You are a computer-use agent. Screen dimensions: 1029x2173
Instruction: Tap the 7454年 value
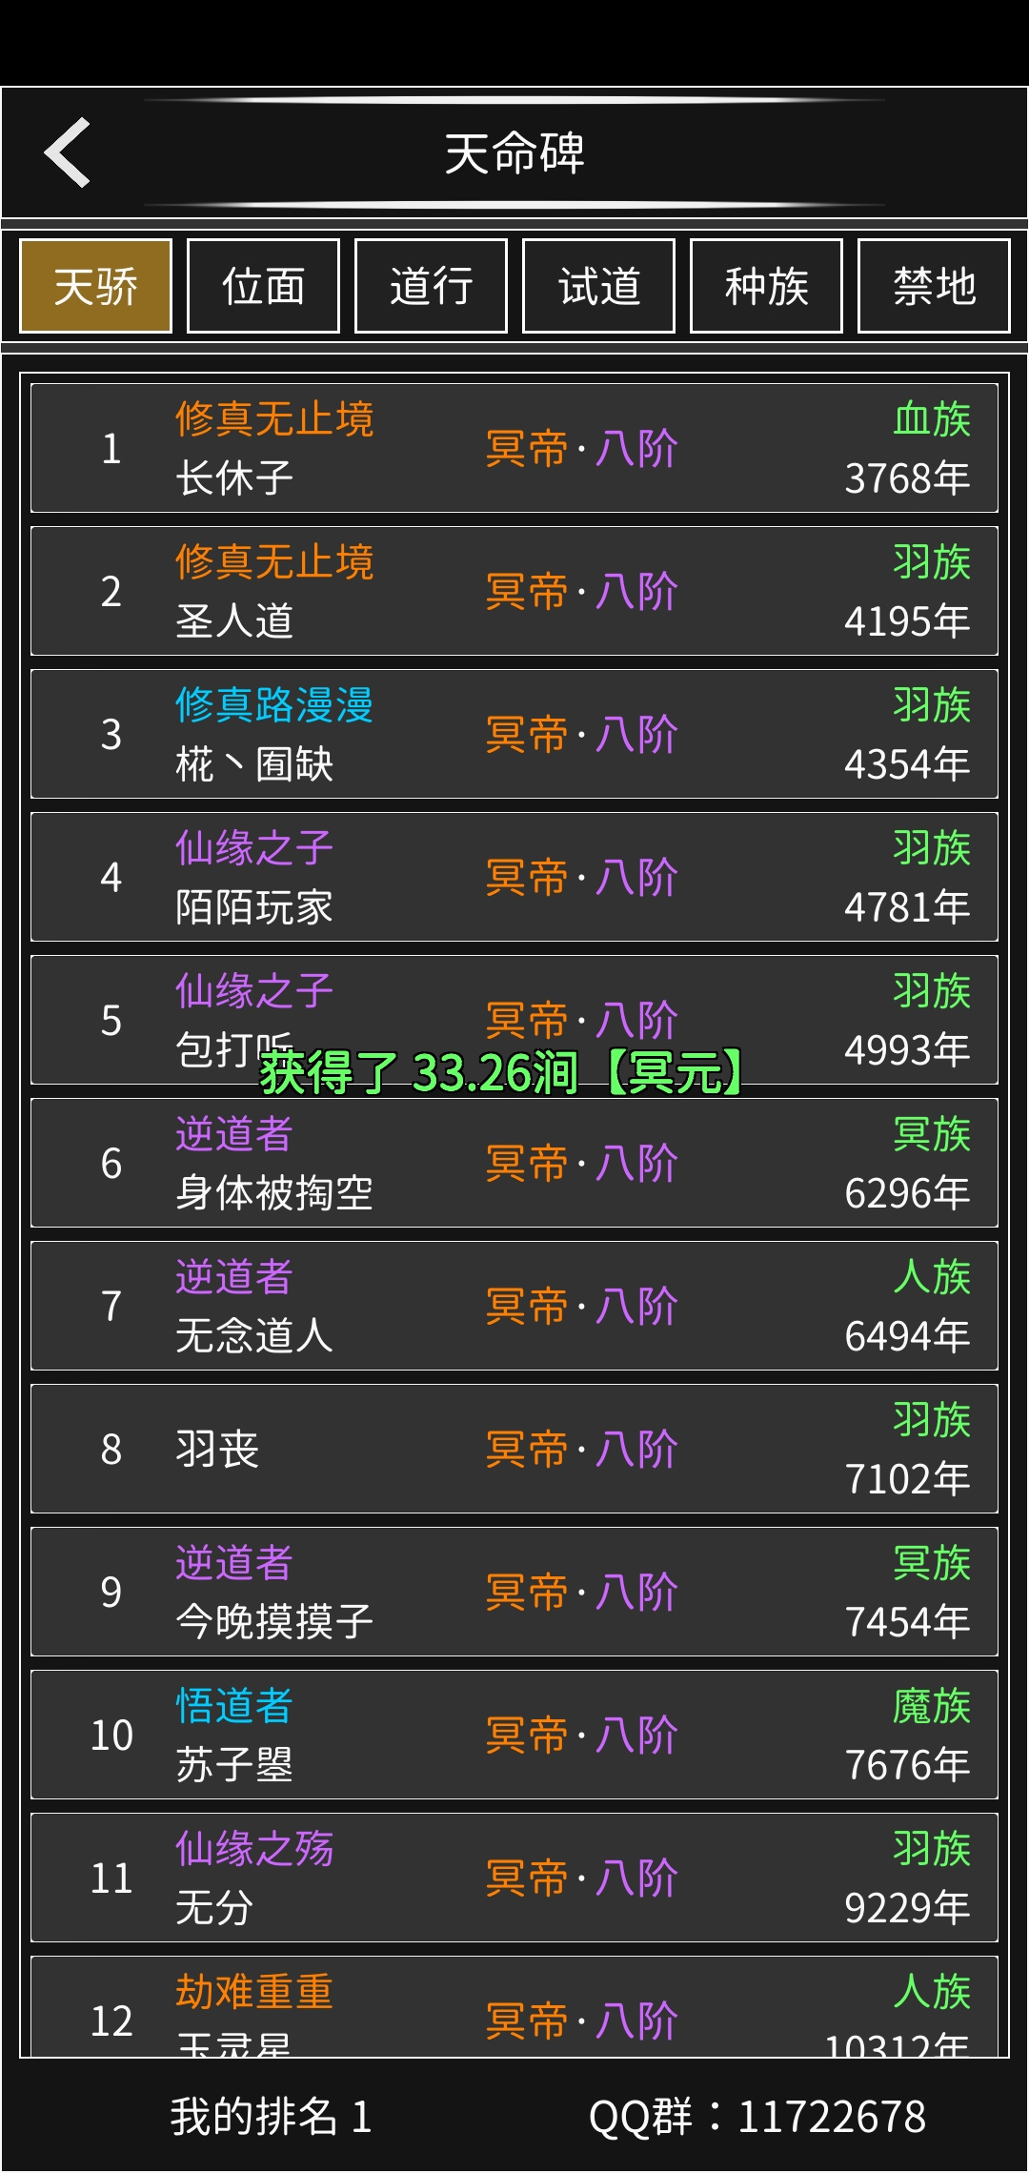pyautogui.click(x=907, y=1622)
